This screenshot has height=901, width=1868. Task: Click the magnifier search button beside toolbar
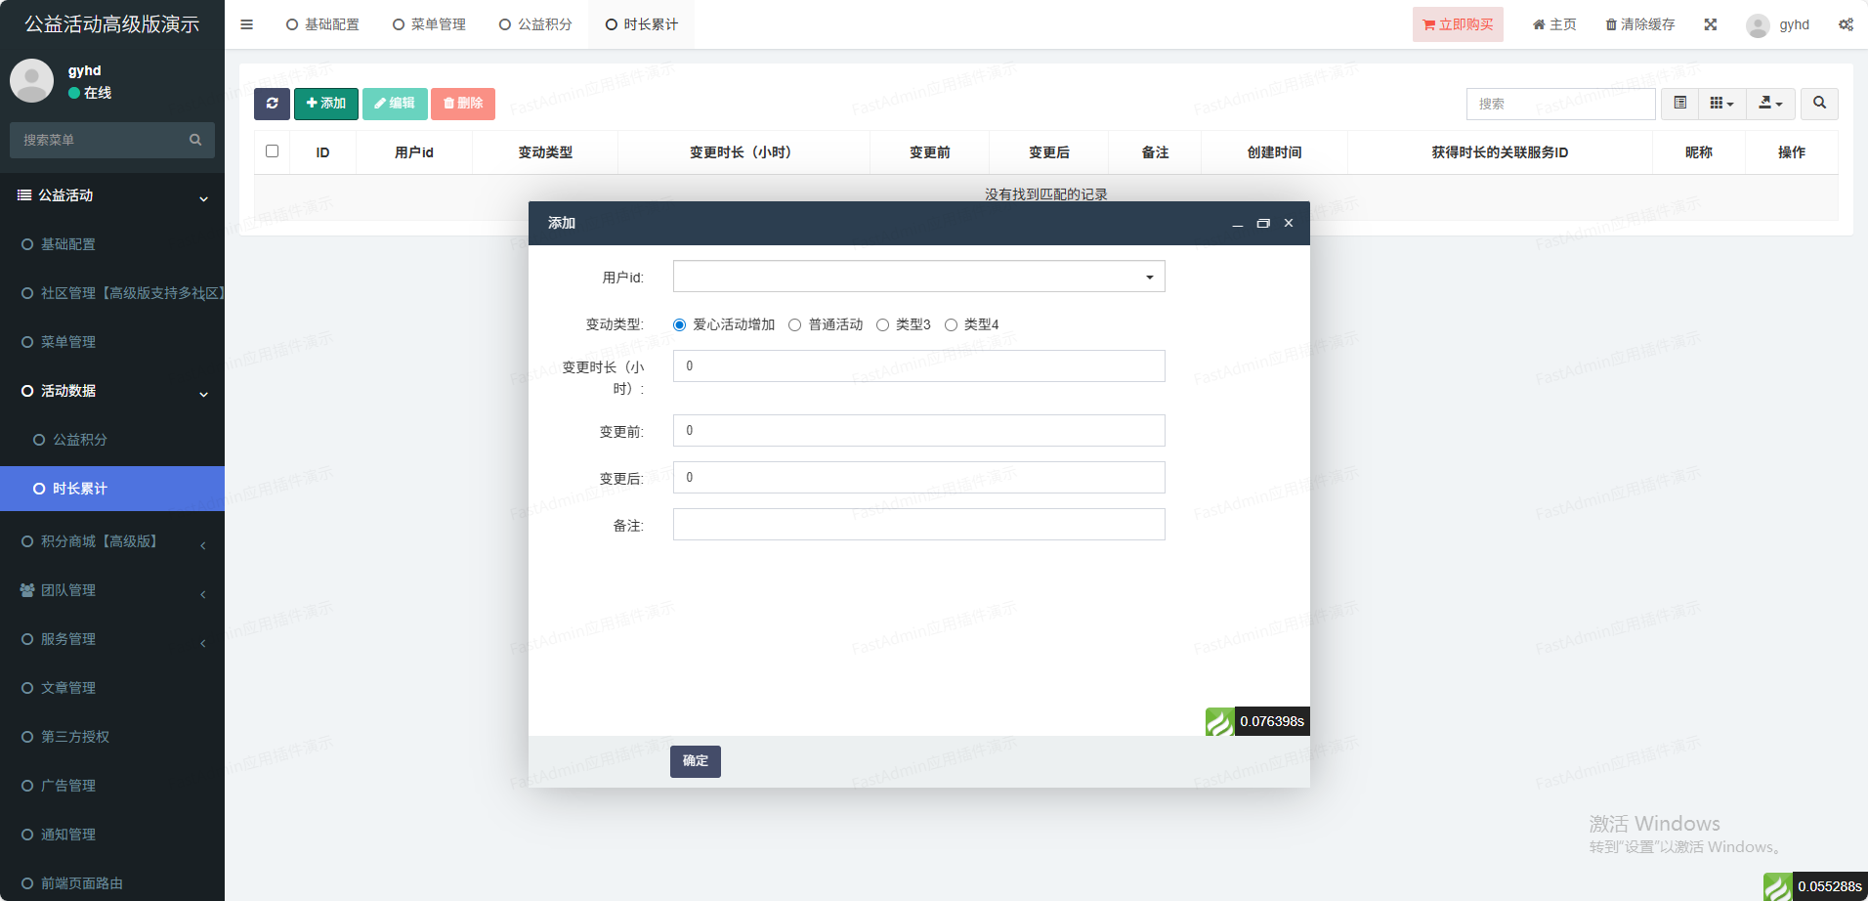point(1819,104)
